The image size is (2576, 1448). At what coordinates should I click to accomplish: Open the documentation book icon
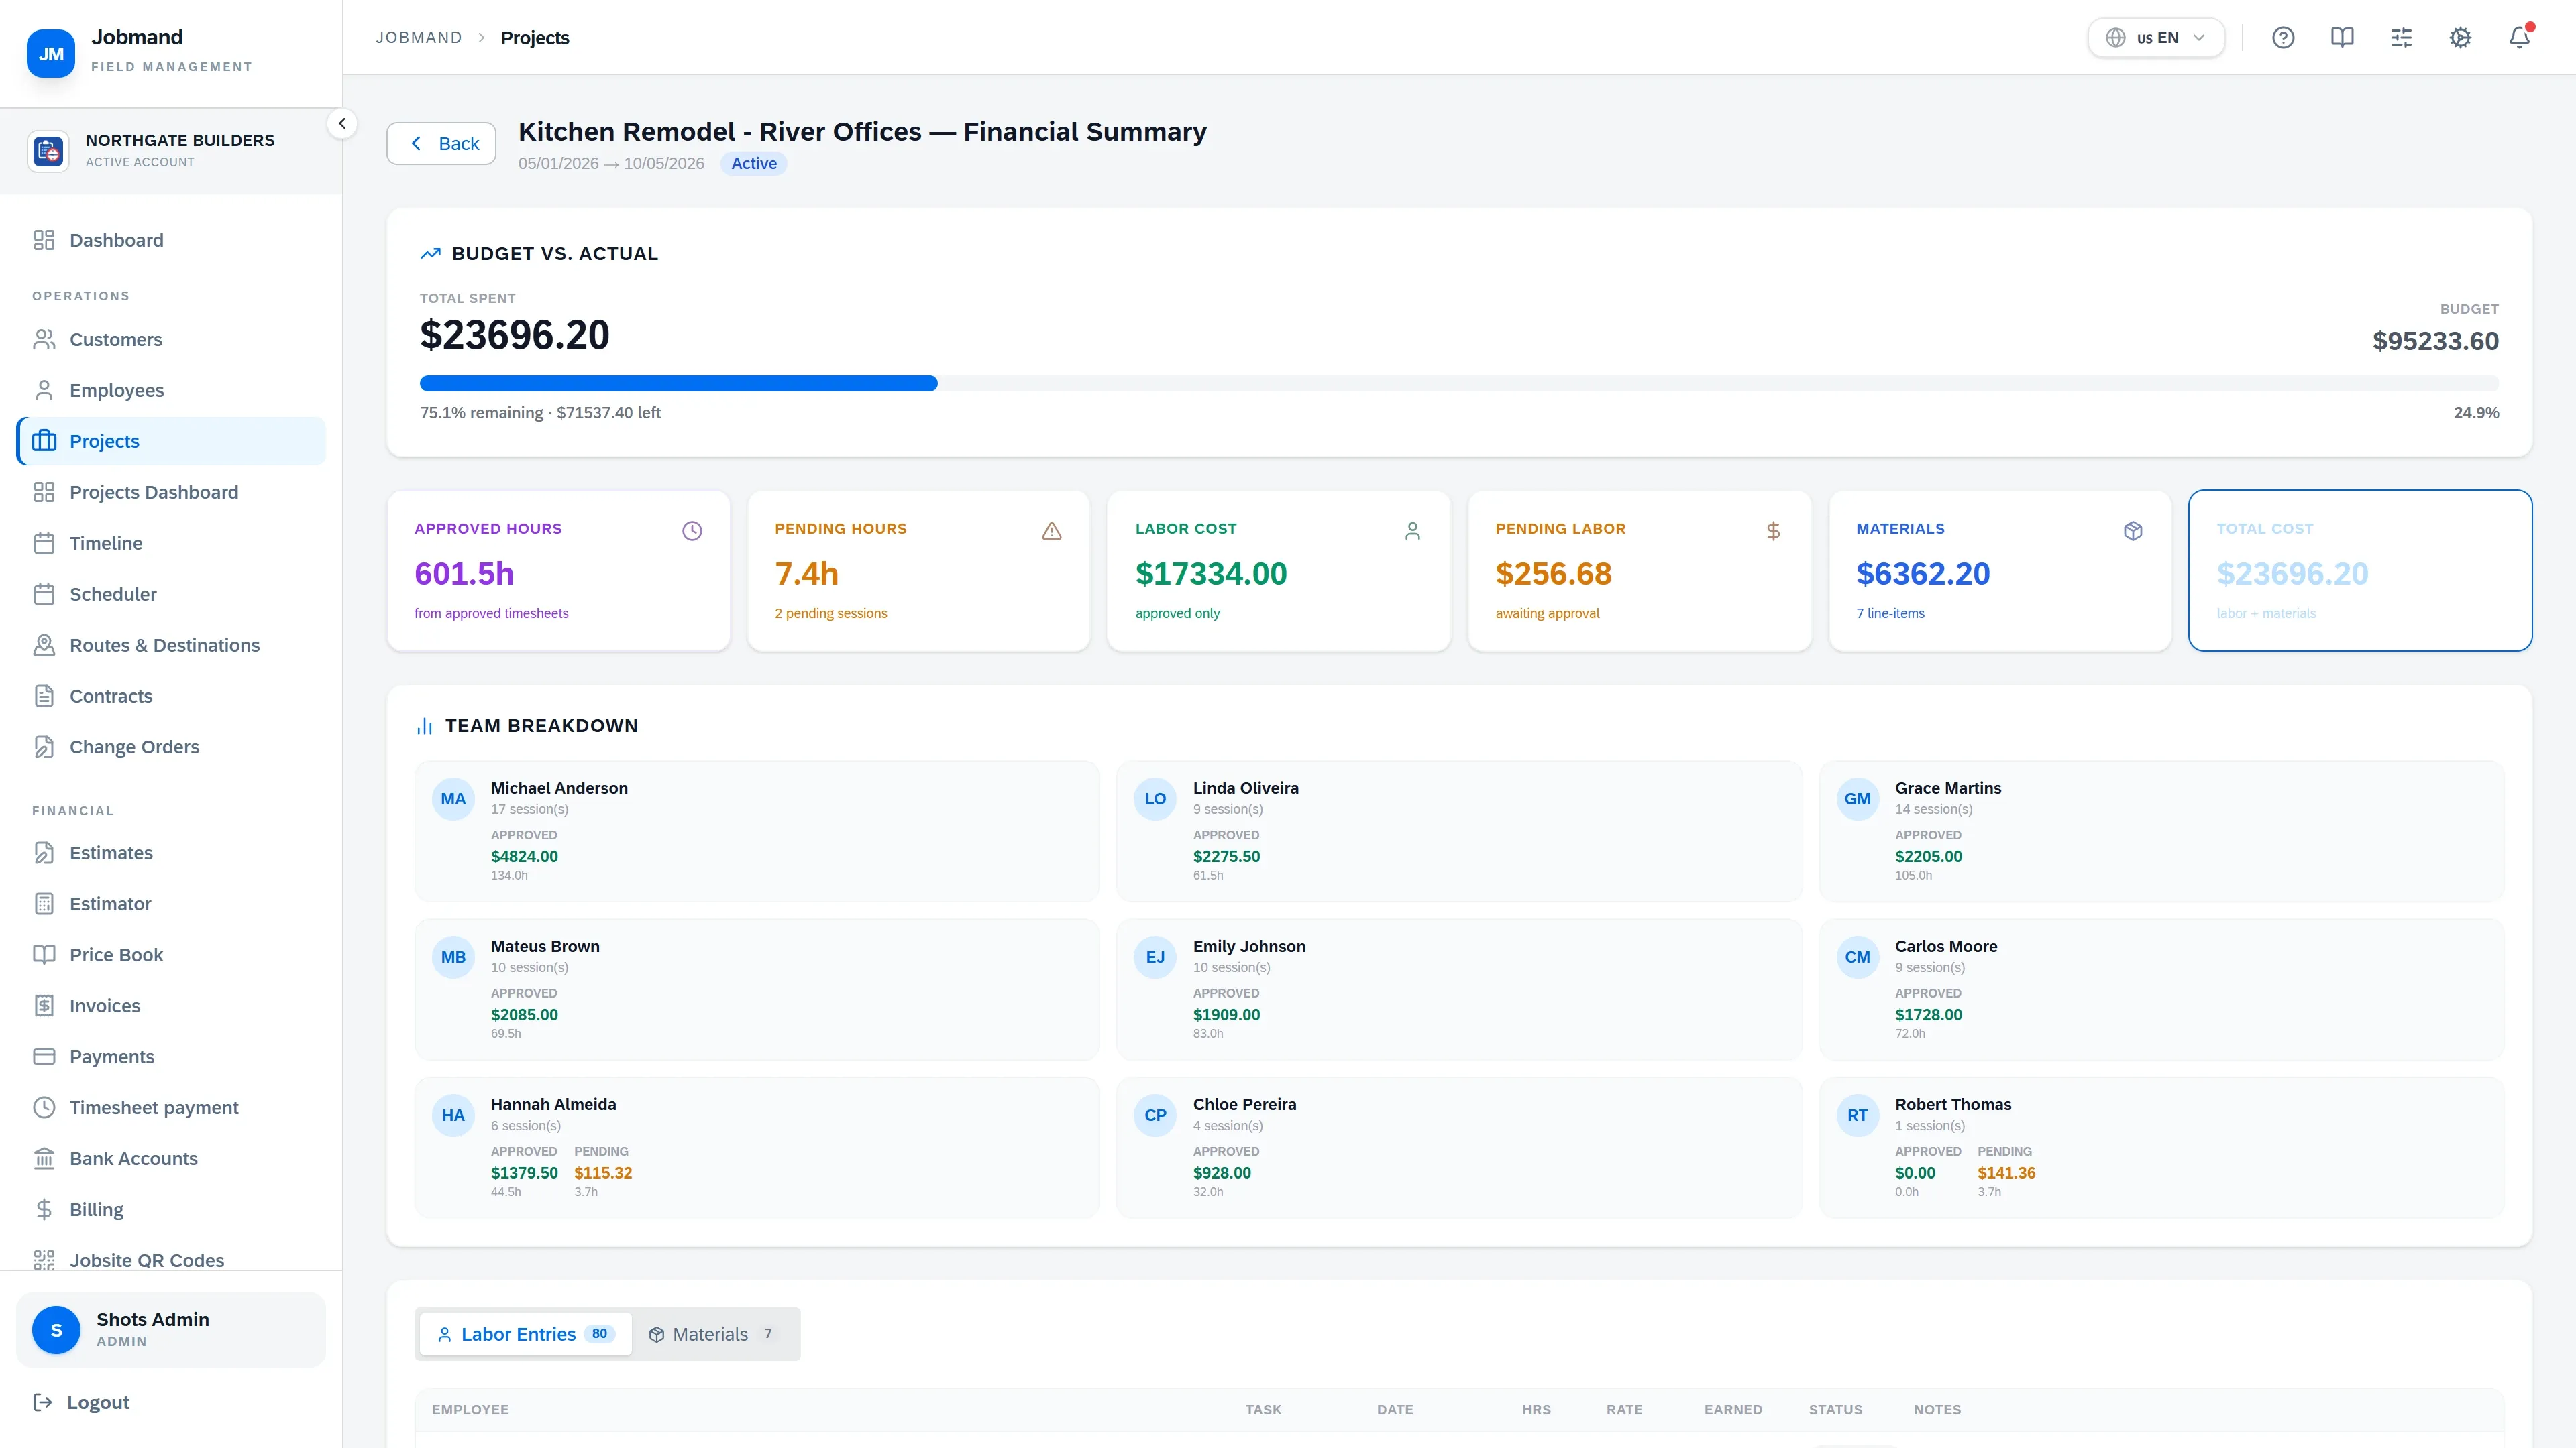[2342, 38]
